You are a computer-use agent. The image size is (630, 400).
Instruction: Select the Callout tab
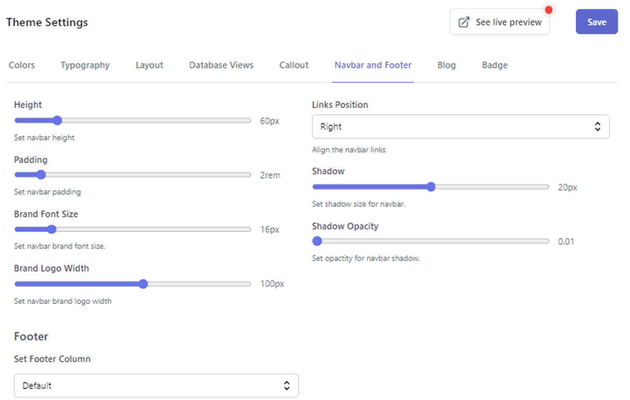pyautogui.click(x=294, y=65)
